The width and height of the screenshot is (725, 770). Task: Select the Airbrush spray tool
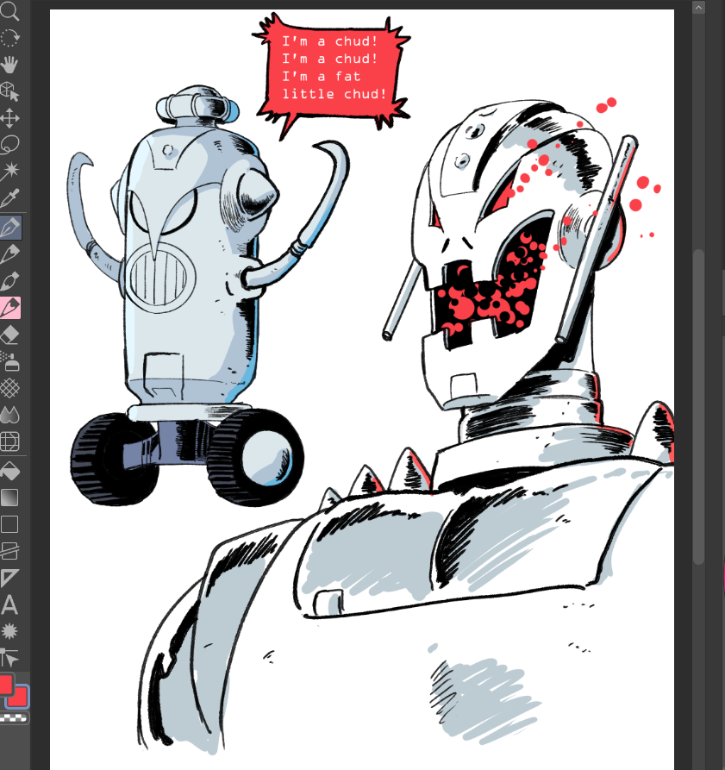9,362
